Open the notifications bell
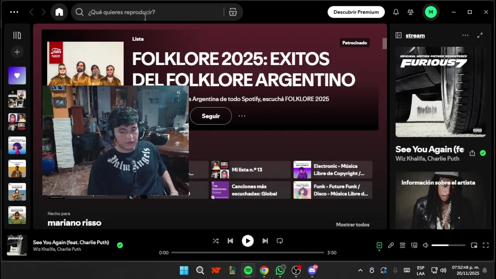The image size is (496, 279). 396,12
